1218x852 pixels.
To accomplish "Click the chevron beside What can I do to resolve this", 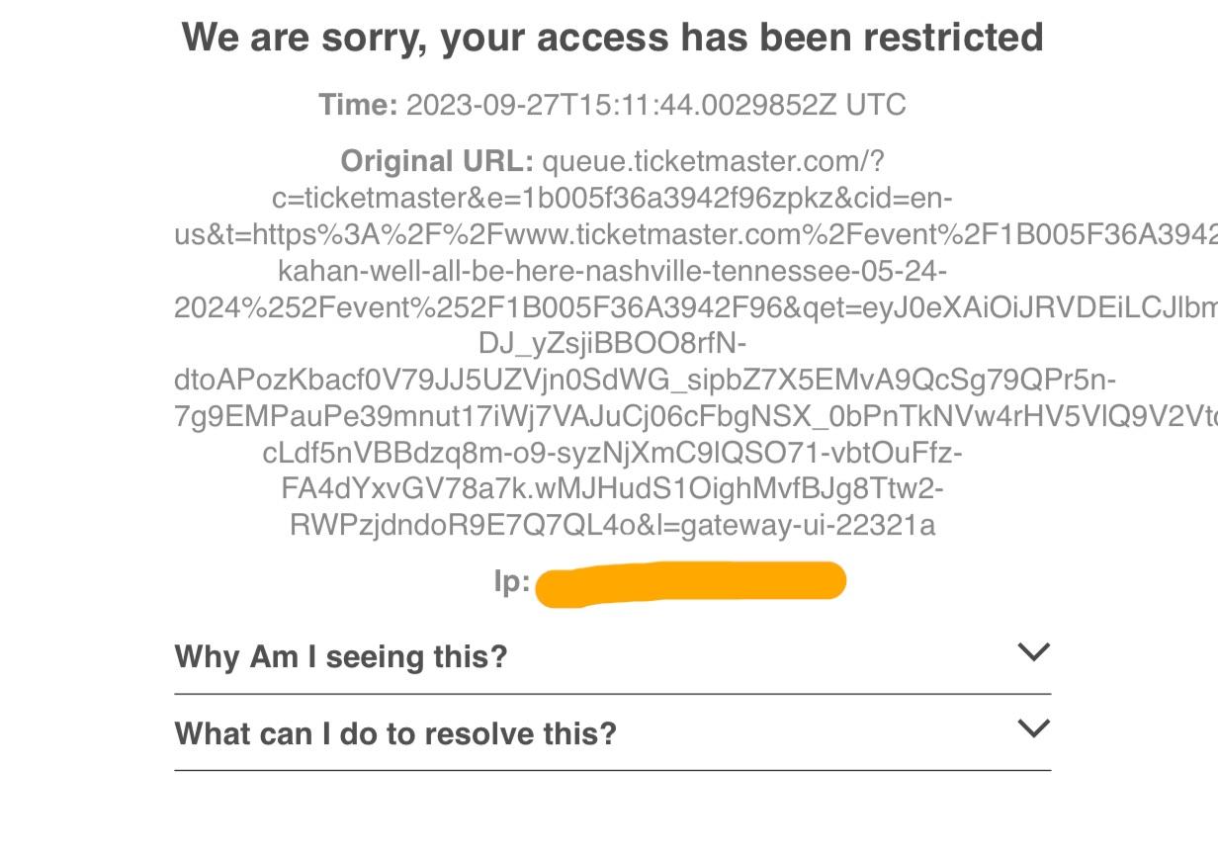I will 1033,728.
